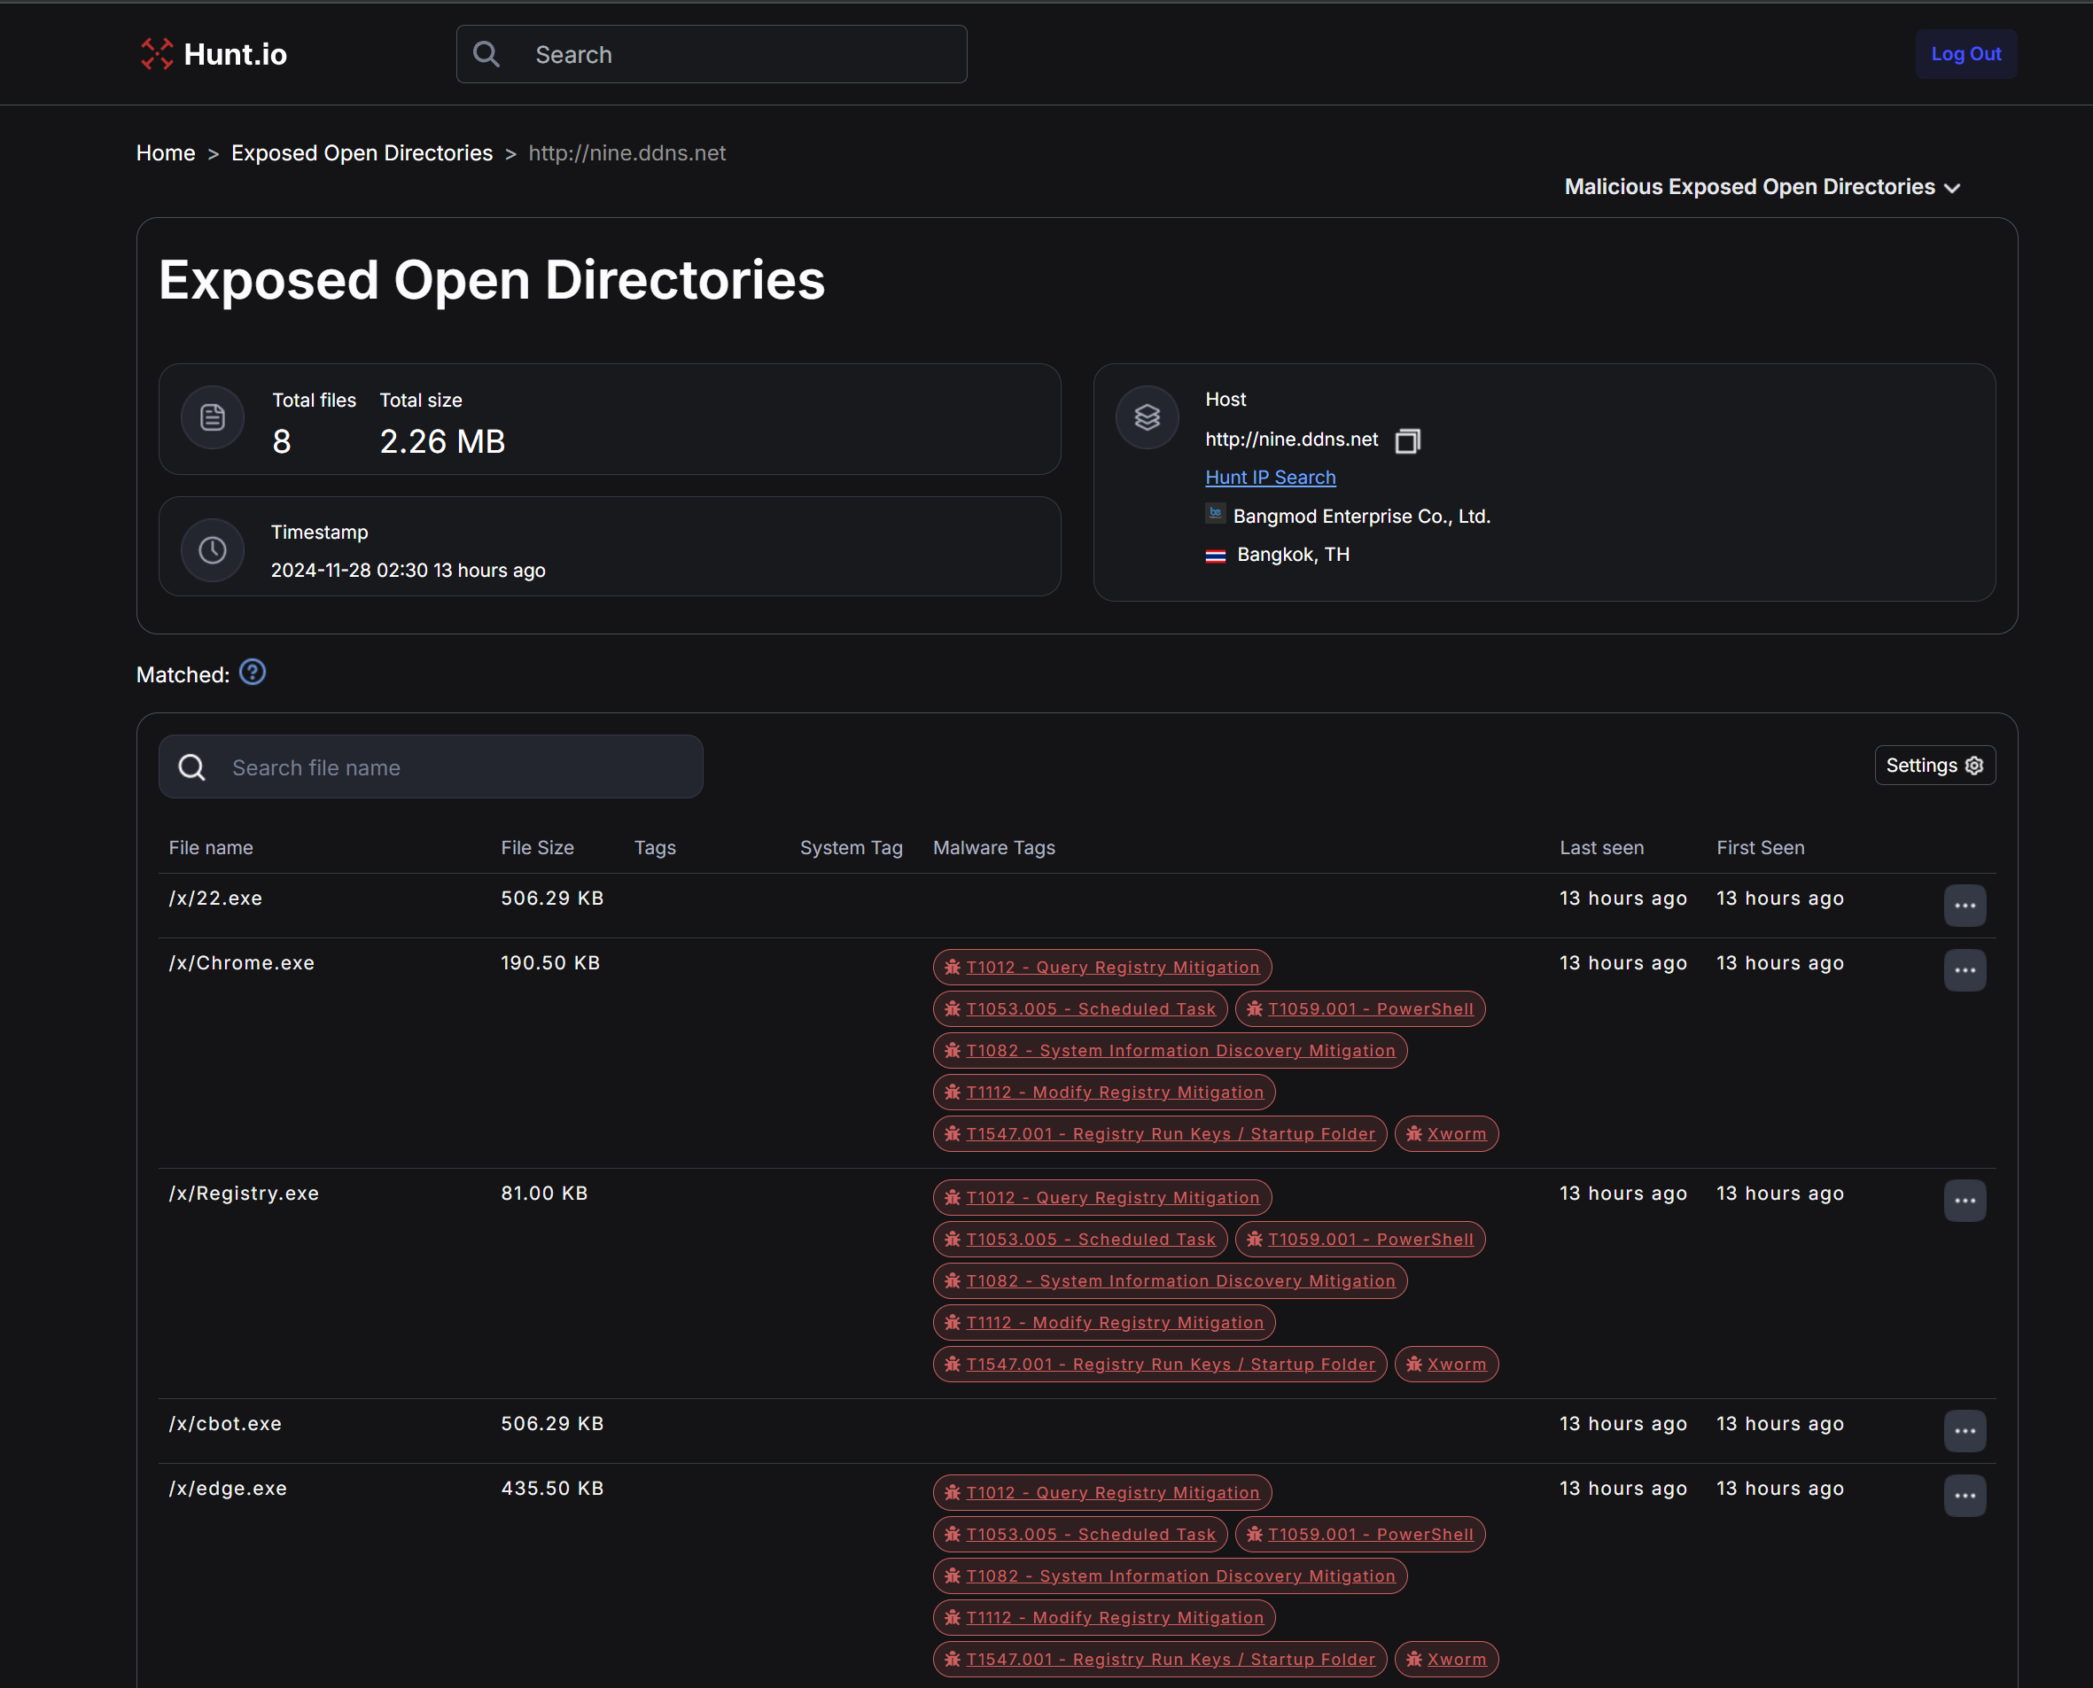The width and height of the screenshot is (2093, 1688).
Task: Click the magnifier icon in the top search bar
Action: pyautogui.click(x=486, y=53)
